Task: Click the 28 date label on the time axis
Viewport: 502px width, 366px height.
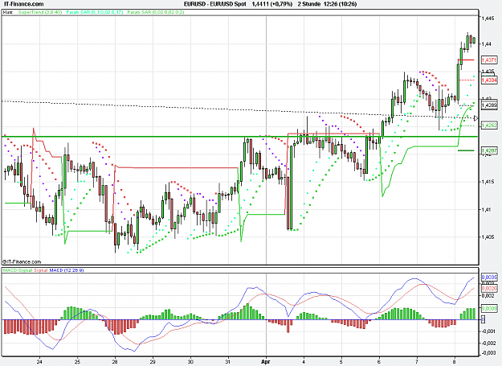Action: click(115, 362)
